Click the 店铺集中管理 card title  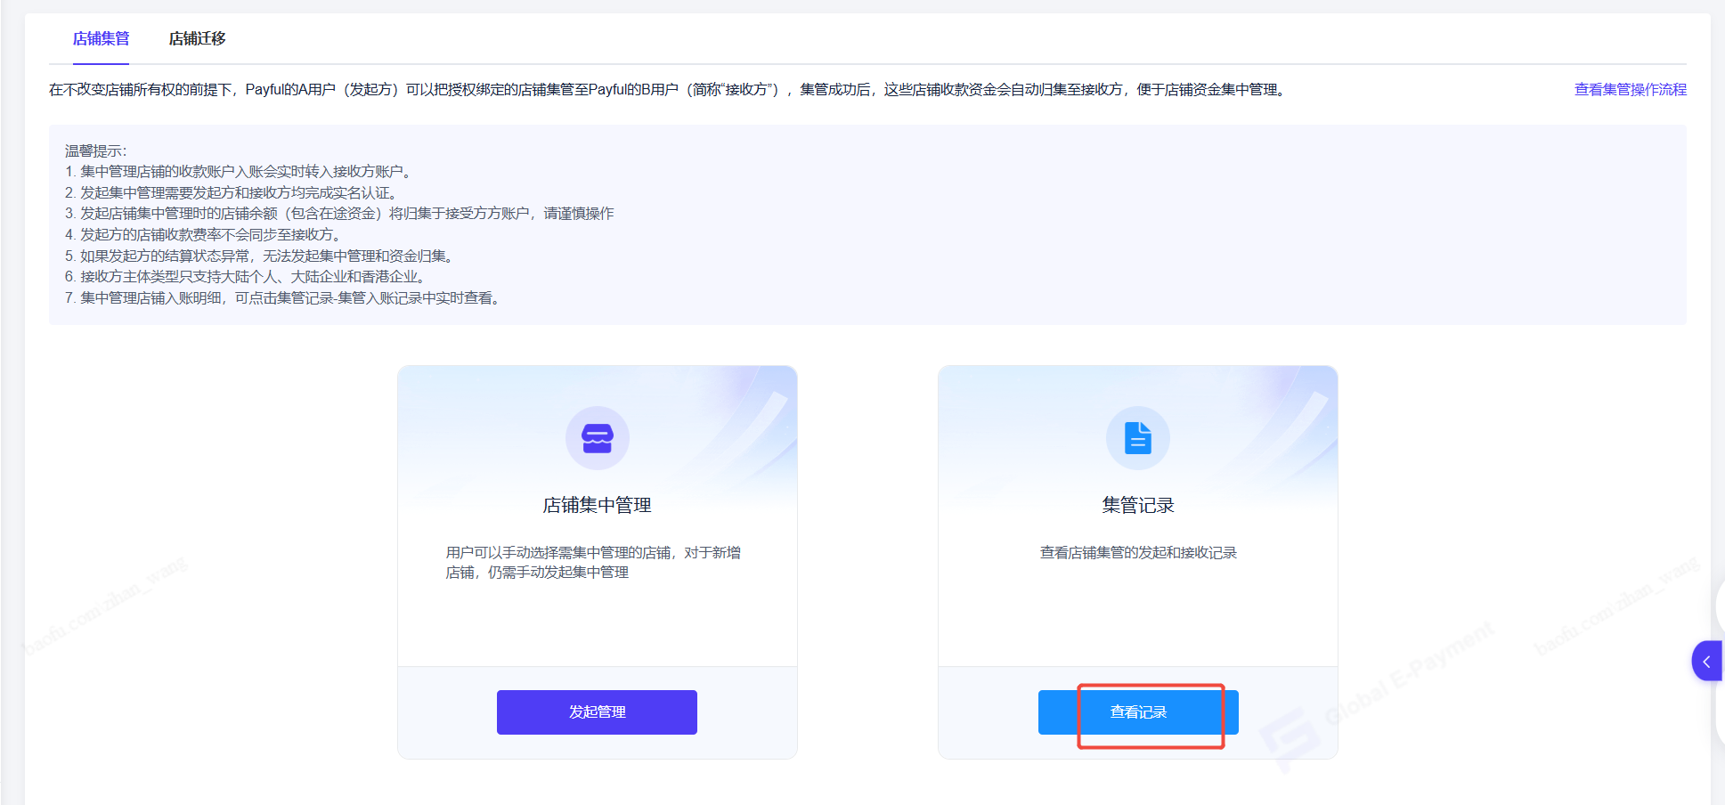597,505
